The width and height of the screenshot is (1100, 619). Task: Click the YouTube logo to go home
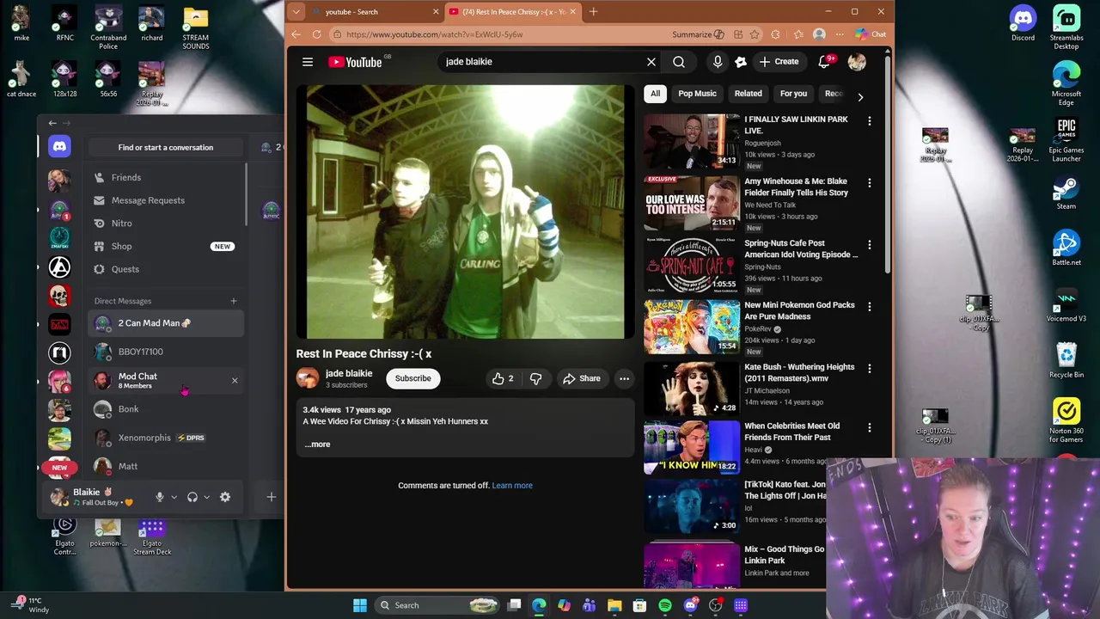click(x=355, y=62)
